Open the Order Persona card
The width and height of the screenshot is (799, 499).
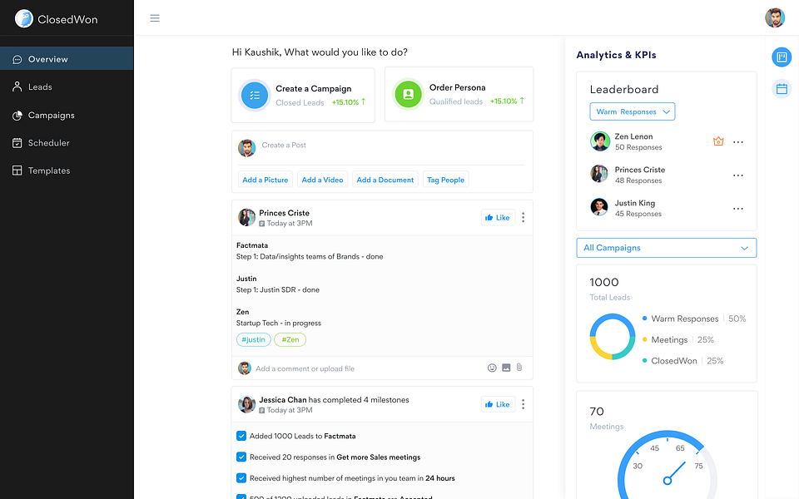pyautogui.click(x=459, y=94)
